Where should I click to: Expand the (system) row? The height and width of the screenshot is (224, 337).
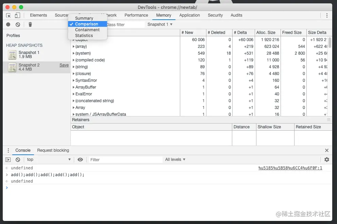coord(73,53)
